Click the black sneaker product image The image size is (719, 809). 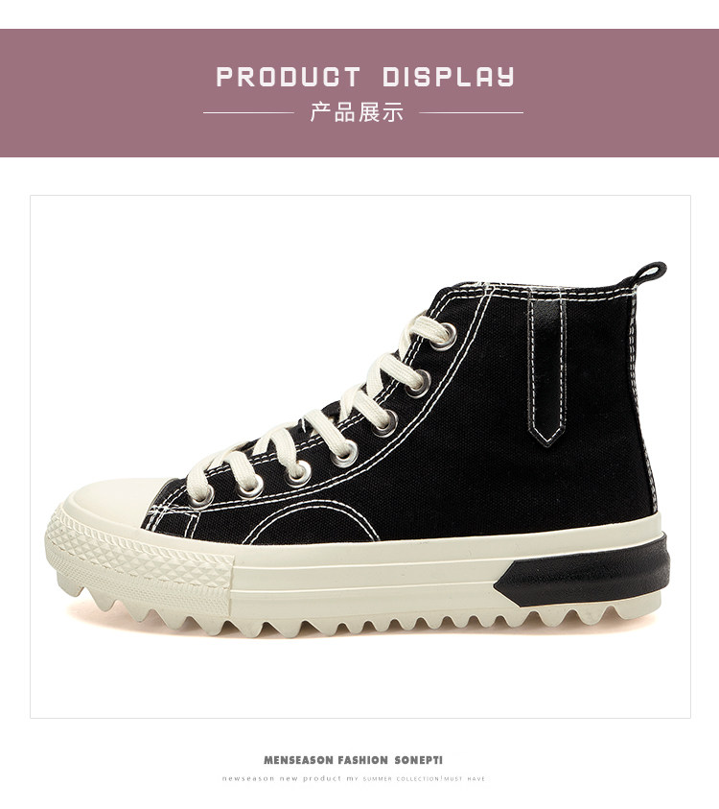359,451
